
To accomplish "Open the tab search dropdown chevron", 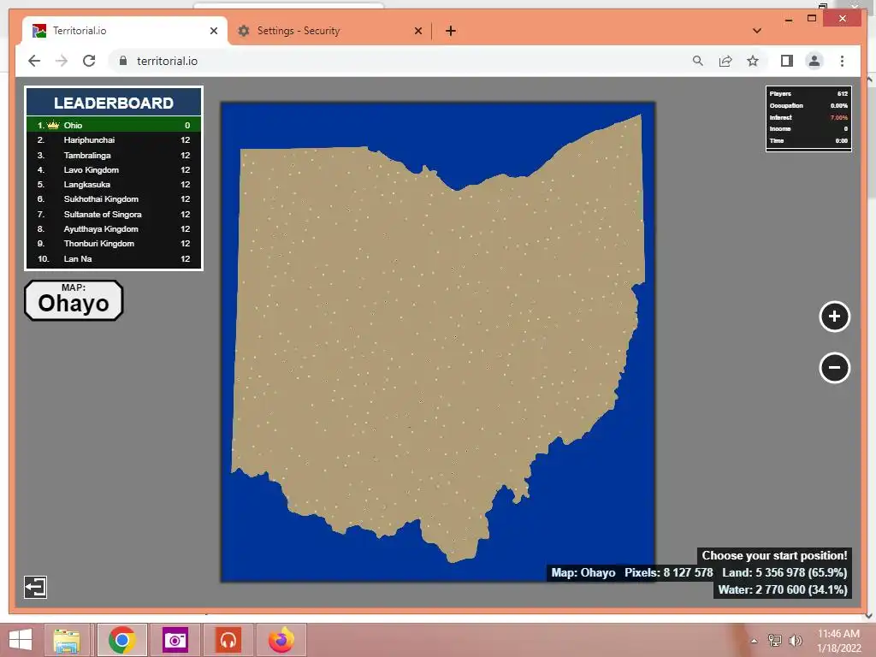I will [757, 31].
